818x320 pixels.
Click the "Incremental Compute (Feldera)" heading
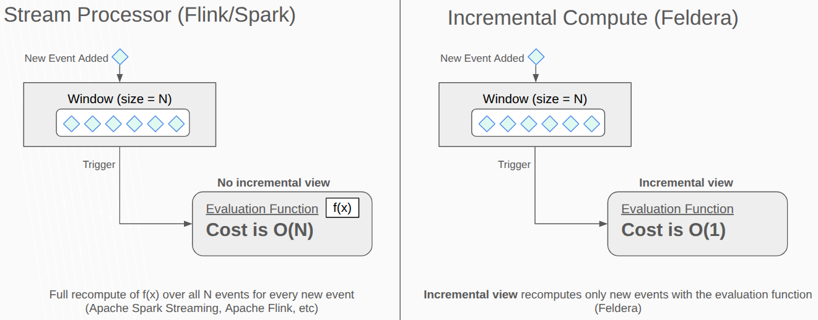pyautogui.click(x=593, y=18)
